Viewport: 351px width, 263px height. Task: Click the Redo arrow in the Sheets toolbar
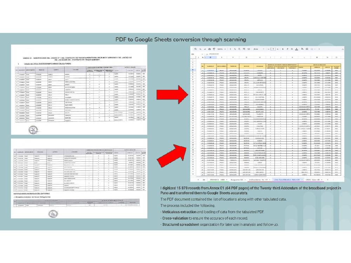click(x=205, y=49)
